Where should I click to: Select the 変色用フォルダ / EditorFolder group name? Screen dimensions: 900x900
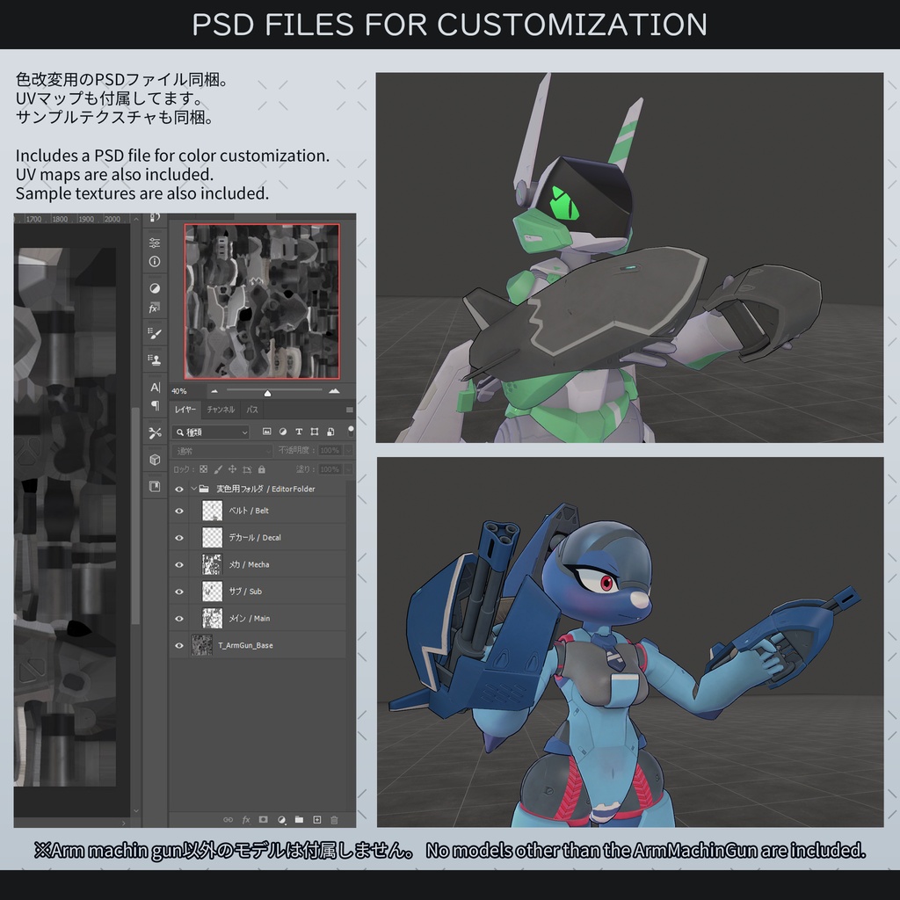click(265, 489)
